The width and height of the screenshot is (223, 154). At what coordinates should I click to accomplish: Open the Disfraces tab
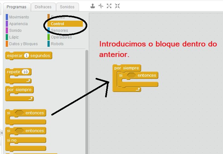(x=43, y=7)
